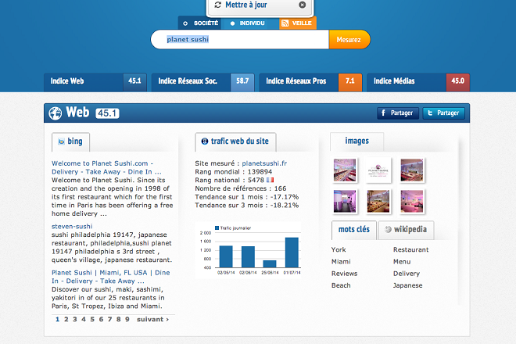The image size is (516, 344).
Task: Click the Tendance sur 3 mois value
Action: (x=285, y=205)
